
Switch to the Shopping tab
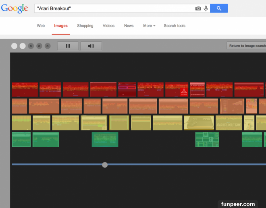[85, 26]
